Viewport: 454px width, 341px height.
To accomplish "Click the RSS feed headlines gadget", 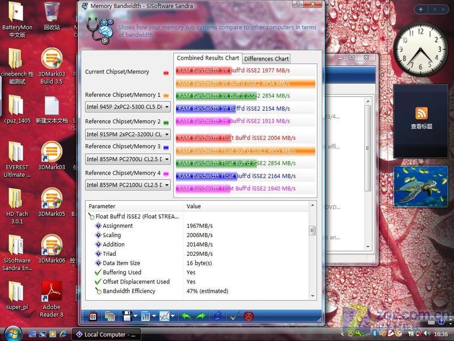I will (x=421, y=121).
